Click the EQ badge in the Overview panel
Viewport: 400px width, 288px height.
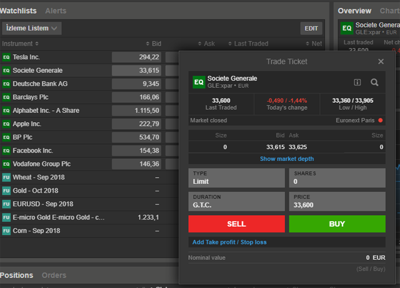pos(347,28)
